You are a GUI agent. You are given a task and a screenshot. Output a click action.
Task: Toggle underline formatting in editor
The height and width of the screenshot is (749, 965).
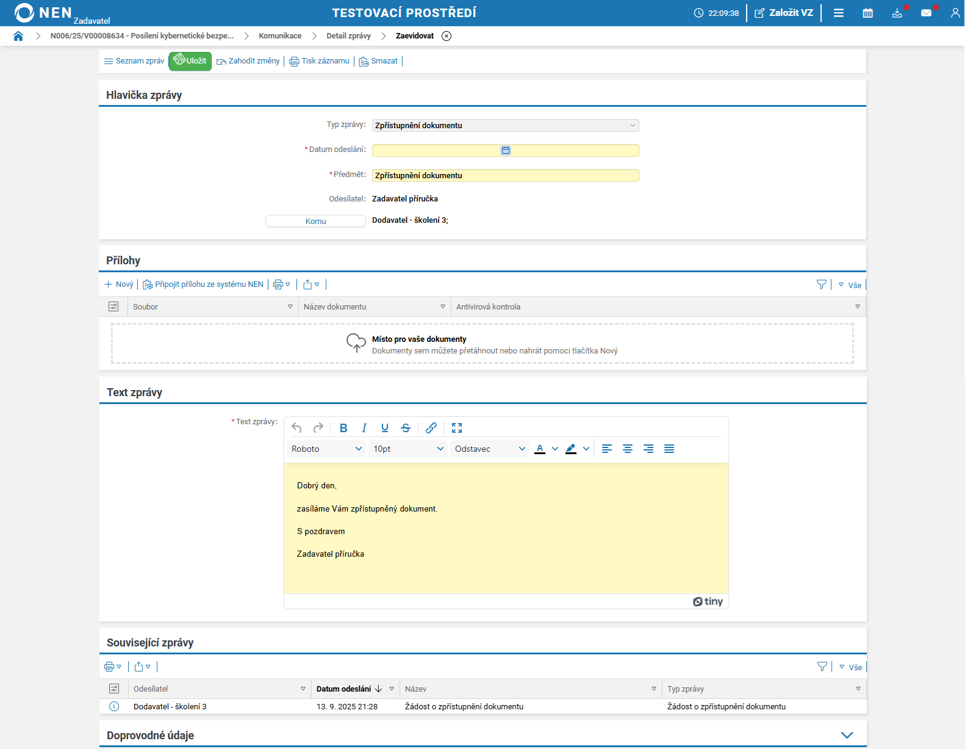click(385, 428)
